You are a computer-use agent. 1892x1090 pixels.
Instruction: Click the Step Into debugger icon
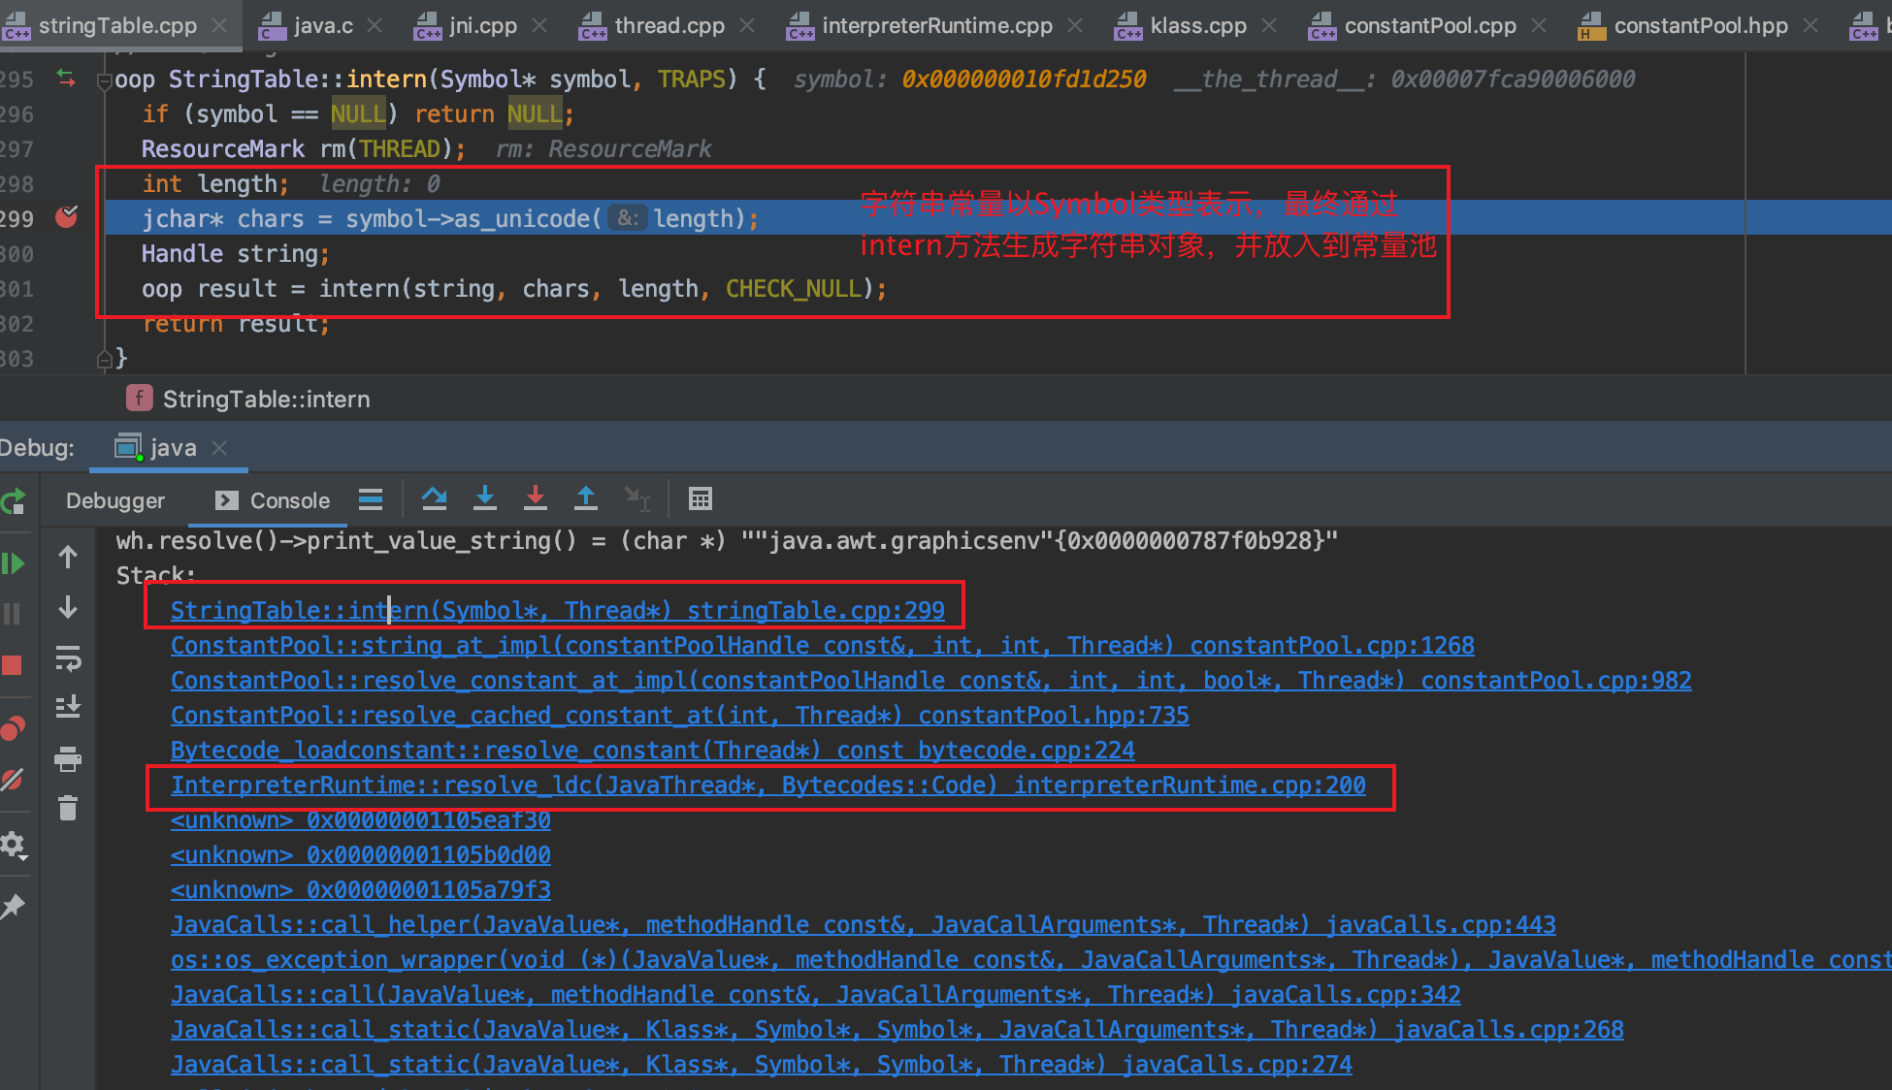click(x=485, y=499)
